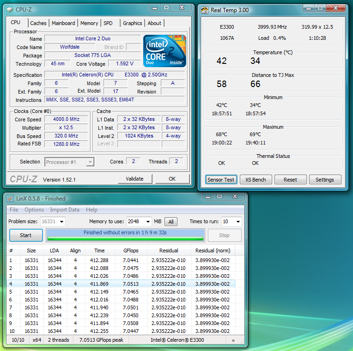
Task: Click the LinX status bar expand chevron
Action: coord(233,340)
